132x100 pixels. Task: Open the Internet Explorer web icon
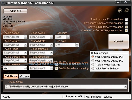pos(127,10)
